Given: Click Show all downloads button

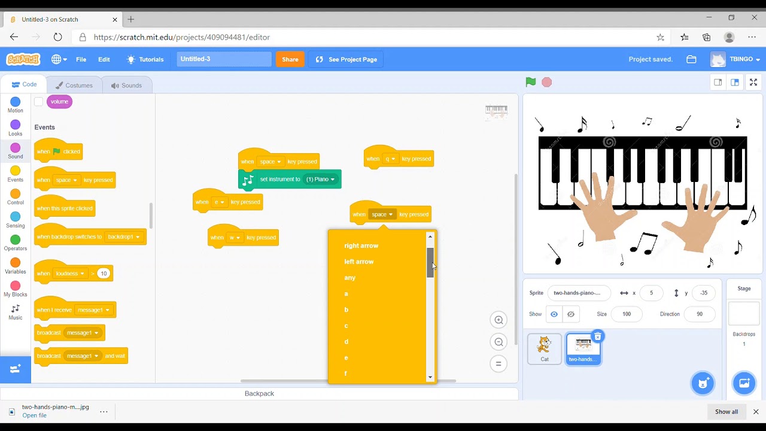Looking at the screenshot, I should (727, 412).
